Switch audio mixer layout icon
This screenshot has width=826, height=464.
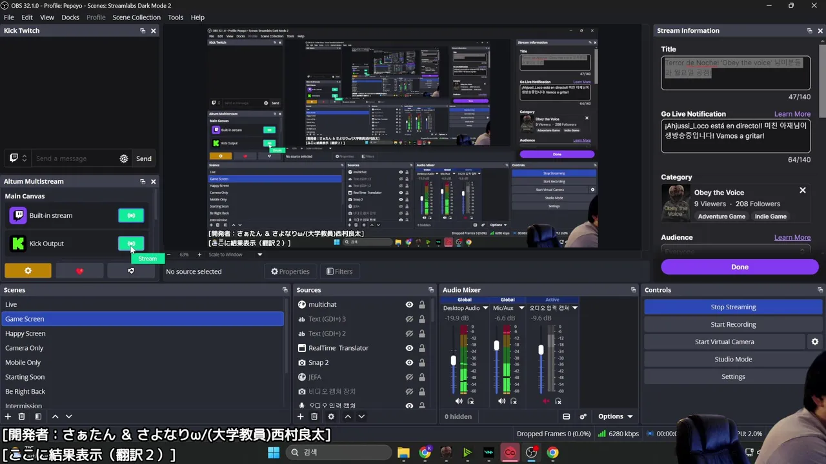[566, 416]
